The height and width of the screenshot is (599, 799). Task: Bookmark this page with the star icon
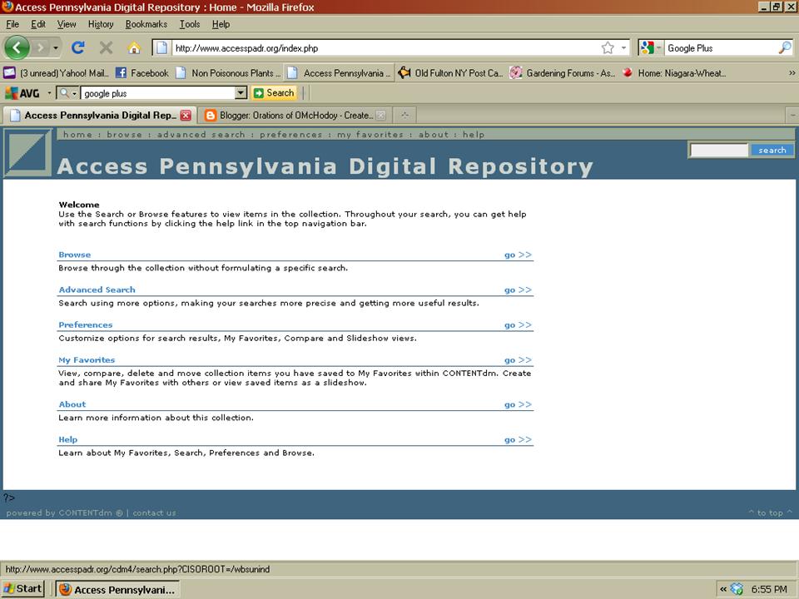pyautogui.click(x=608, y=48)
